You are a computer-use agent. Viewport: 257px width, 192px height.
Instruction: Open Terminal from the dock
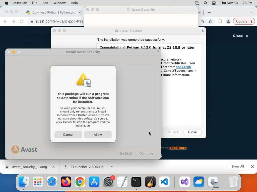136,182
